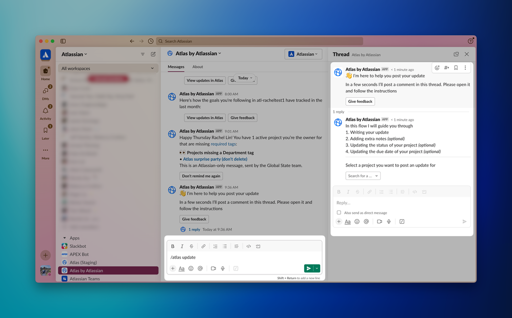Click Don't remind me again button
The width and height of the screenshot is (512, 318).
(201, 176)
